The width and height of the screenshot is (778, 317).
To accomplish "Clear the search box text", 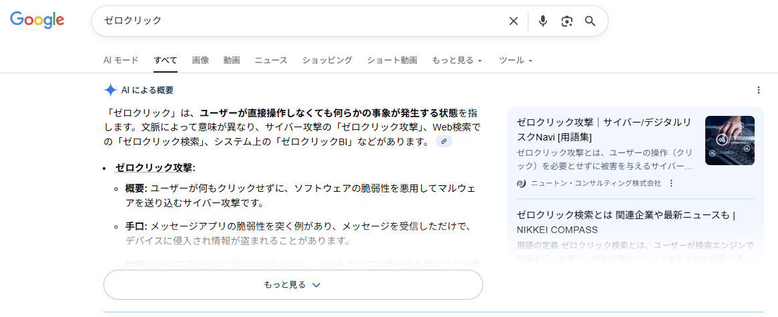I will point(513,21).
